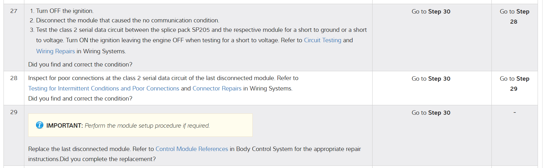
Task: Click step number 29 cell
Action: pyautogui.click(x=14, y=112)
